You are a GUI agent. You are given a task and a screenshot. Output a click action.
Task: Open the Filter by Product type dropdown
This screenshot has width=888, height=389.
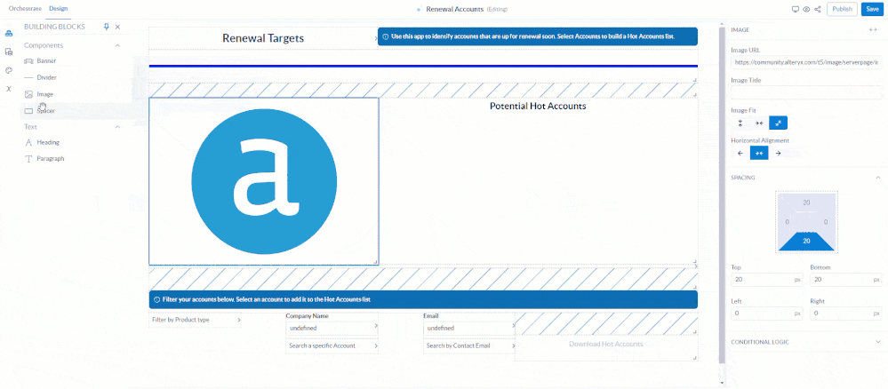click(196, 320)
